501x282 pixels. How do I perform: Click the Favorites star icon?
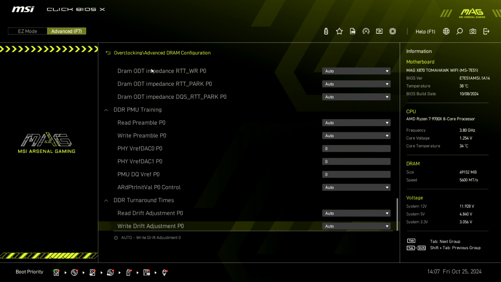[339, 31]
